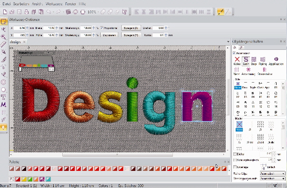This screenshot has height=188, width=287.
Task: Choose the Applikation stitch type
Action: coord(276,61)
